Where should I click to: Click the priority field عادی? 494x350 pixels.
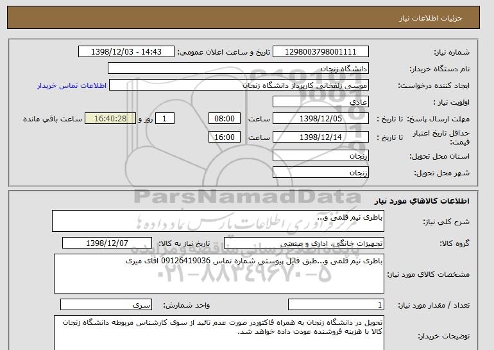[320, 102]
